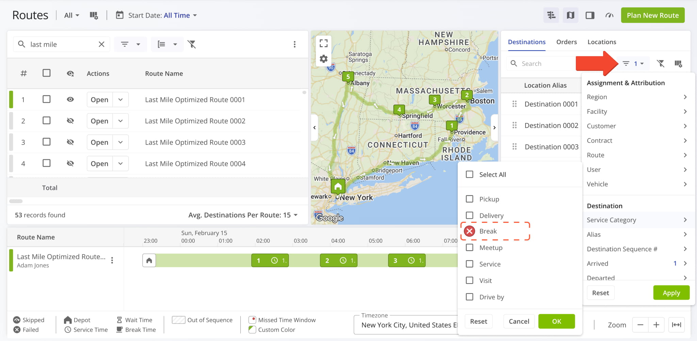The width and height of the screenshot is (697, 341).
Task: Show Route 0002 on the map
Action: pyautogui.click(x=70, y=121)
